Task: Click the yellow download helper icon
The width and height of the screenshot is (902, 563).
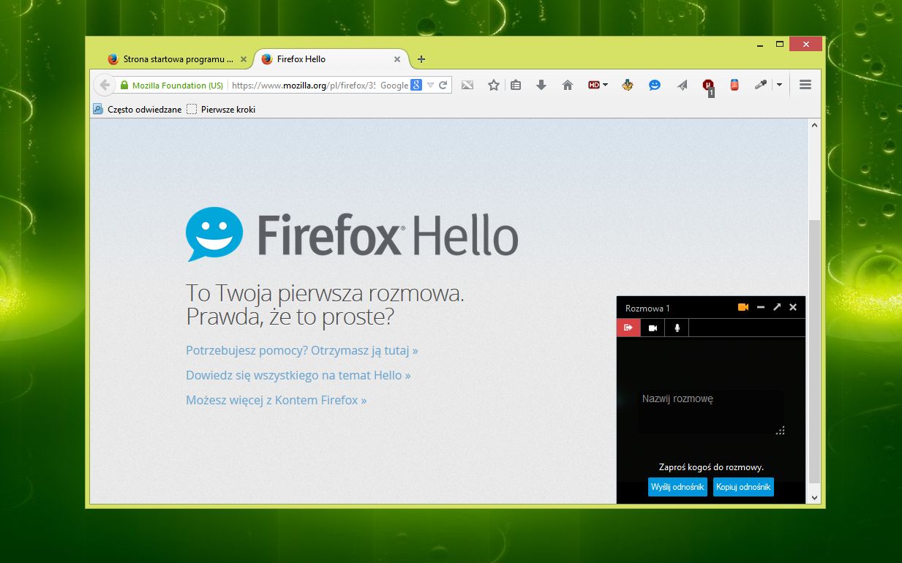Action: click(628, 85)
